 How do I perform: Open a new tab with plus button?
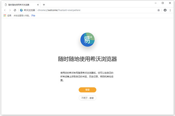point(44,5)
